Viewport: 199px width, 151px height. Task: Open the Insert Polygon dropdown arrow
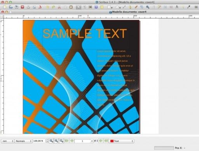[120, 8]
